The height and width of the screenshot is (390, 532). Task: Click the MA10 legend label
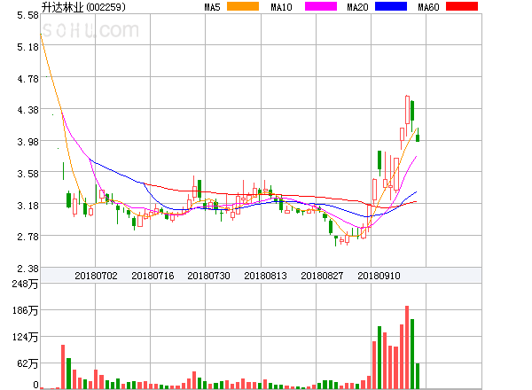pos(281,7)
